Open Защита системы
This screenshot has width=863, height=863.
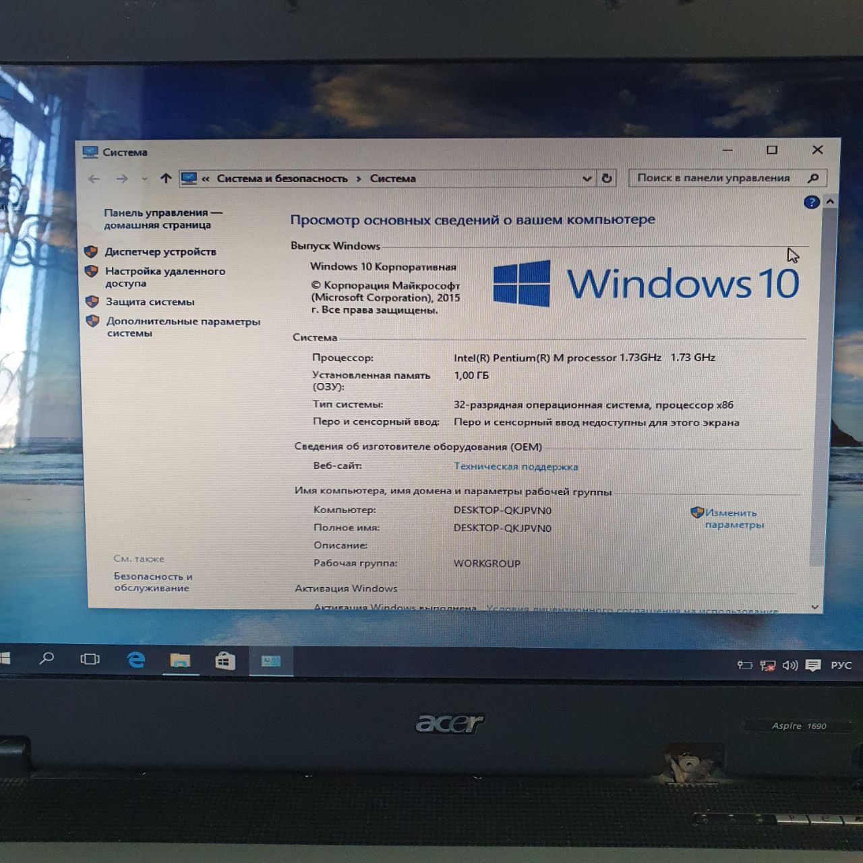(x=150, y=302)
